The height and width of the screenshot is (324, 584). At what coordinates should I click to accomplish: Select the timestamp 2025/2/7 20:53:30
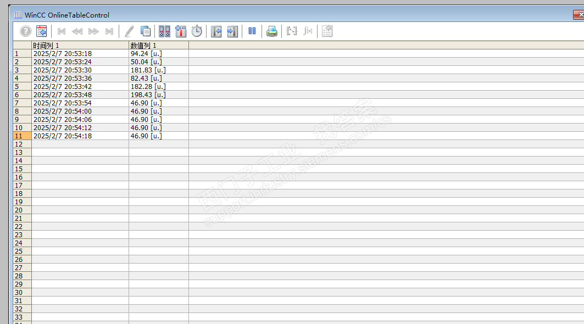[63, 70]
